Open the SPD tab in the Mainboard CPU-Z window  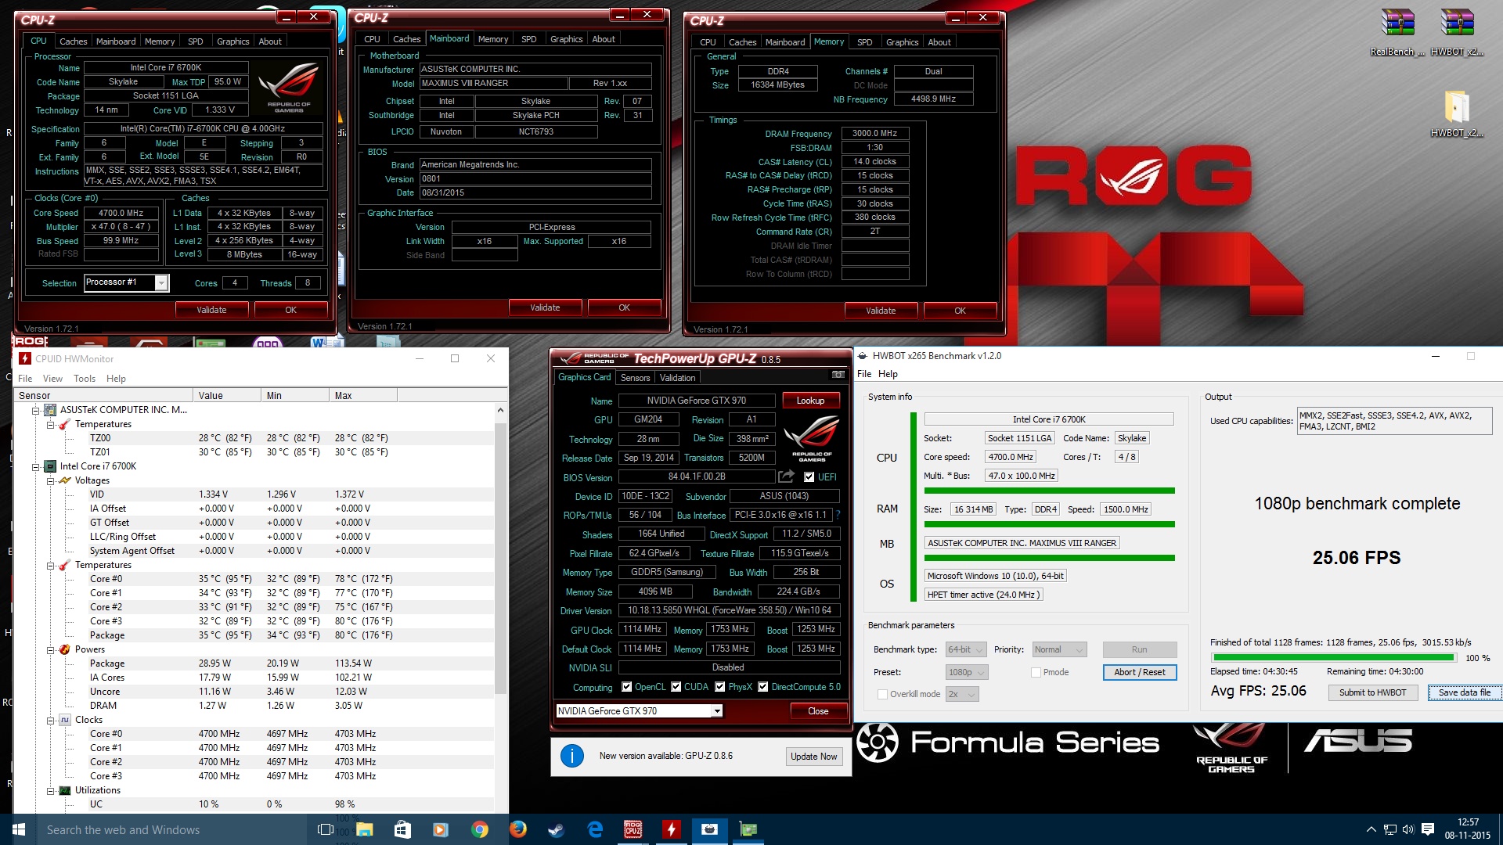click(529, 39)
